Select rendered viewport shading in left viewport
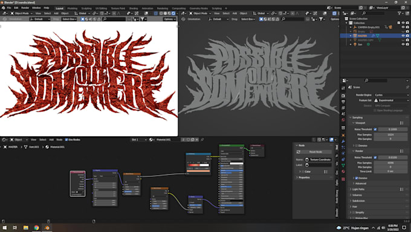Viewport: 411px width, 232px height. coord(173,13)
